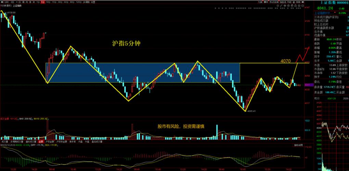Viewport: 349px width, 171px height.
Task: Select the 15分 period tab
Action: (x=54, y=2)
